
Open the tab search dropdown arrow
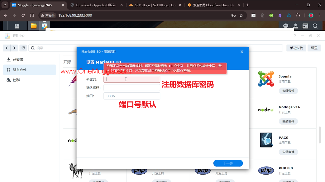point(5,5)
